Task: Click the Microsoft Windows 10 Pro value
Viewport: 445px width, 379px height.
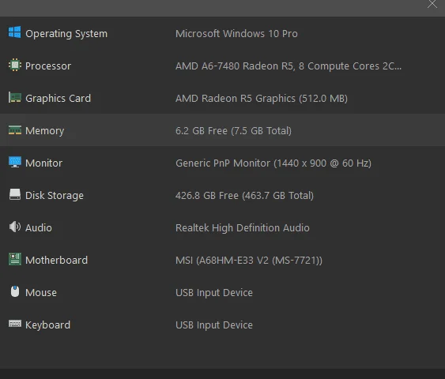Action: (x=236, y=34)
